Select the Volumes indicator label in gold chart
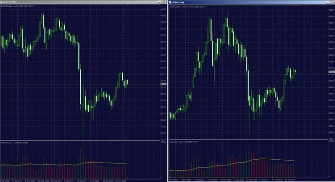335x182 pixels. point(184,142)
